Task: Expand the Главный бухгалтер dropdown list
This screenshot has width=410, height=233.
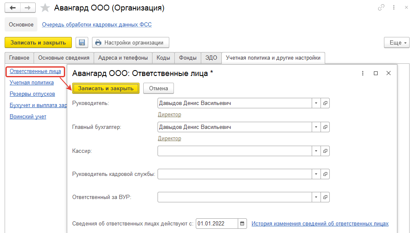Action: click(x=316, y=127)
